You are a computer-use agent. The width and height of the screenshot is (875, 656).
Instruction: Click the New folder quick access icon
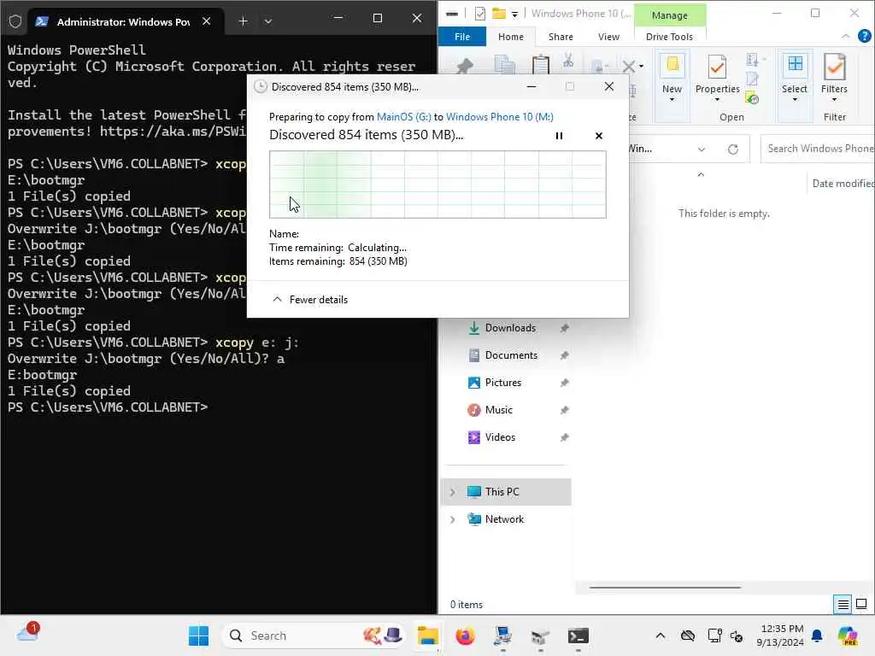[499, 14]
